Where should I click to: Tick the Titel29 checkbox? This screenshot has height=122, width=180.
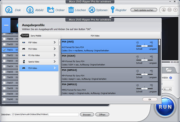pos(4,39)
